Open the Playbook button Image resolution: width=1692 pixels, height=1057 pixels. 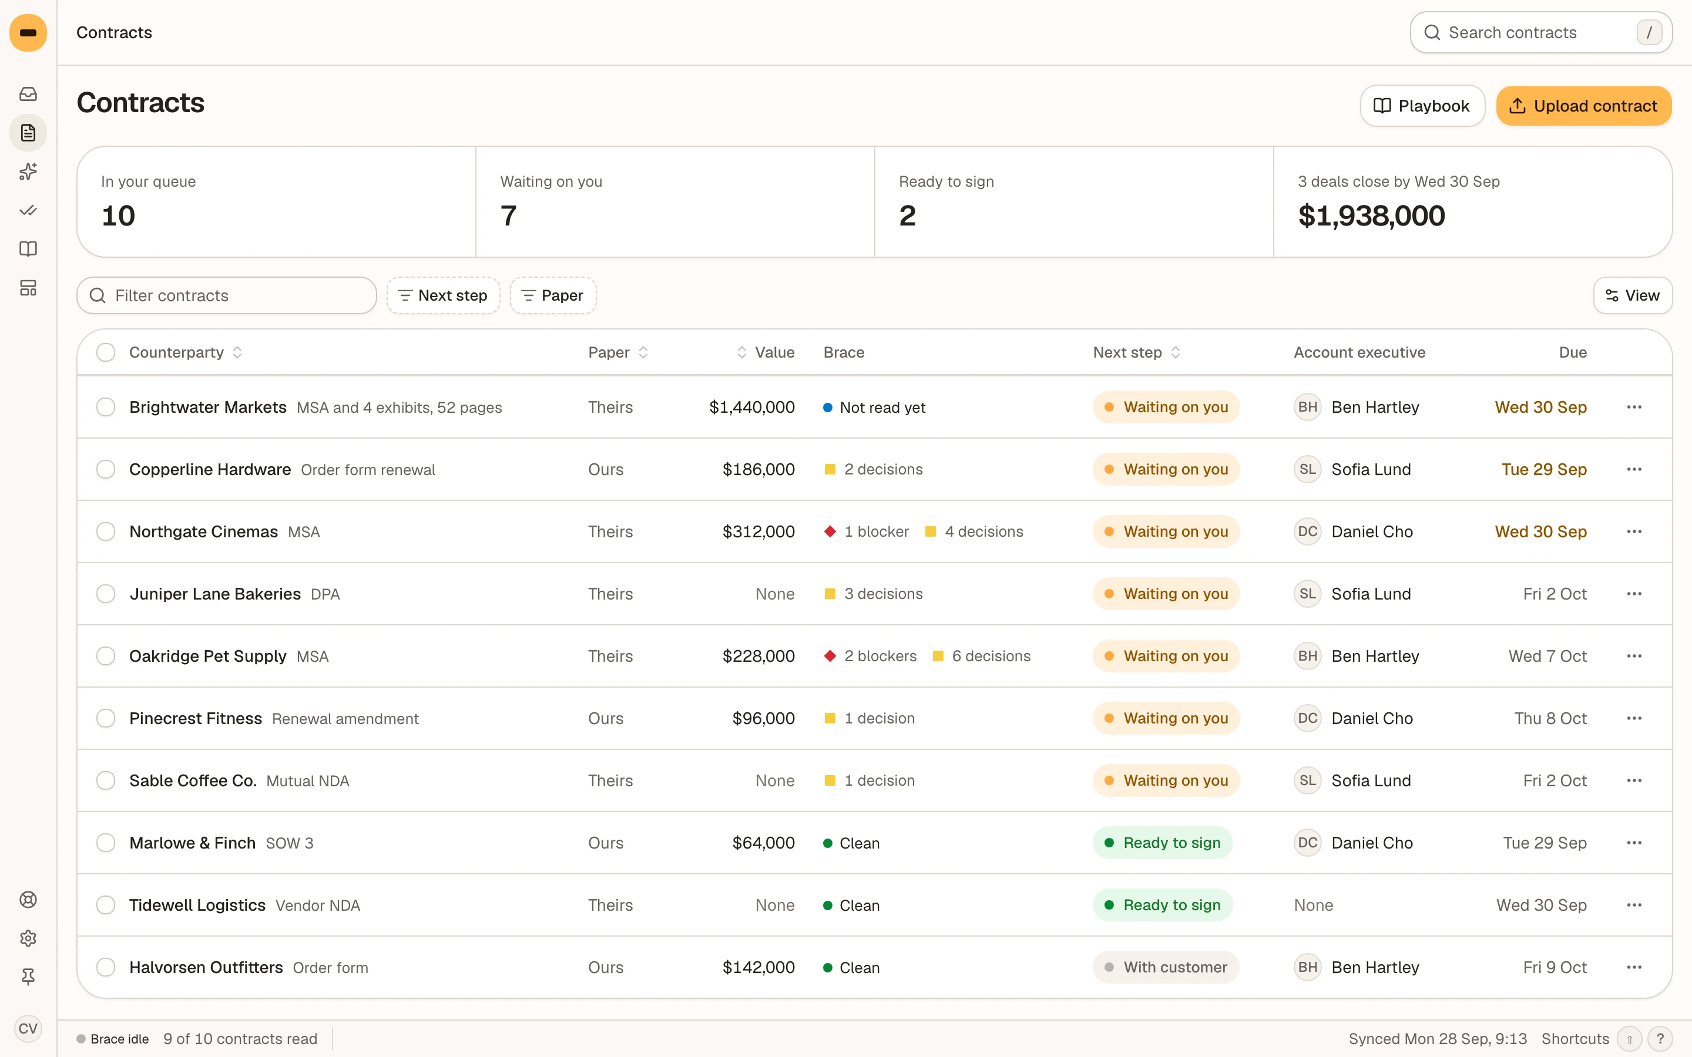pyautogui.click(x=1422, y=106)
